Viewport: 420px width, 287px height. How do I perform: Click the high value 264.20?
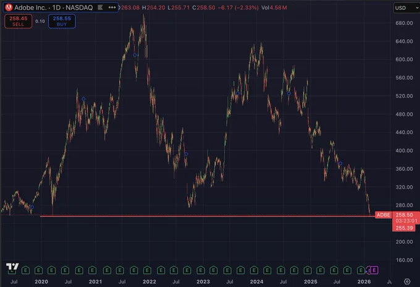[156, 7]
